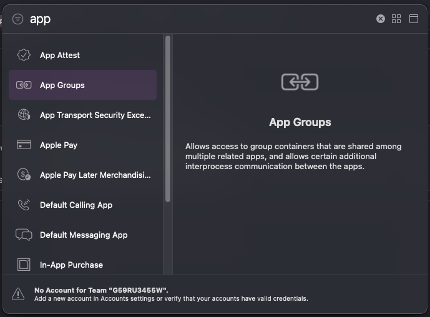Click the In-App Purchase square icon

24,265
